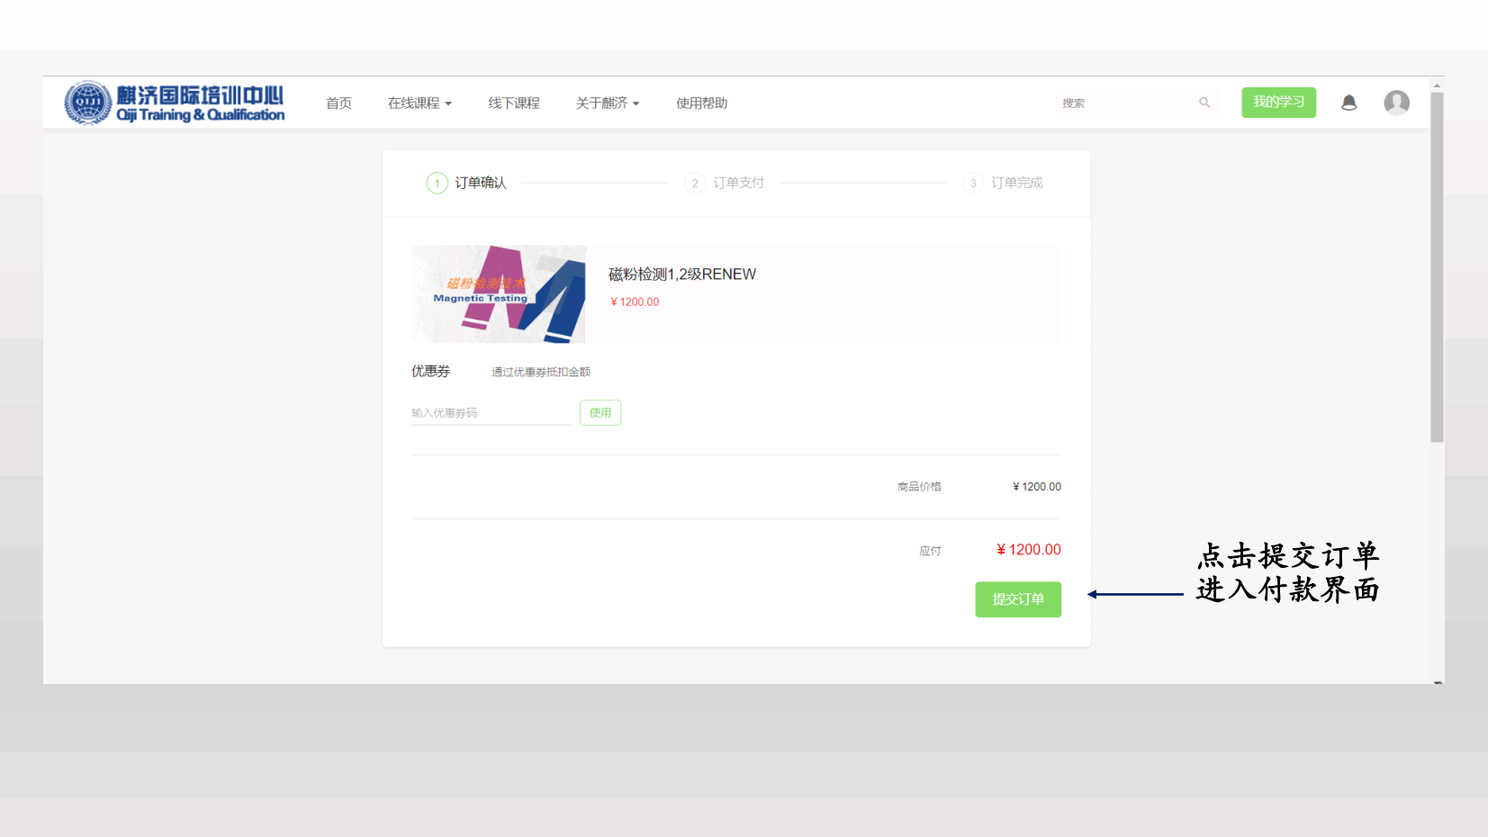Click step 1 circle 订单确认

point(437,184)
